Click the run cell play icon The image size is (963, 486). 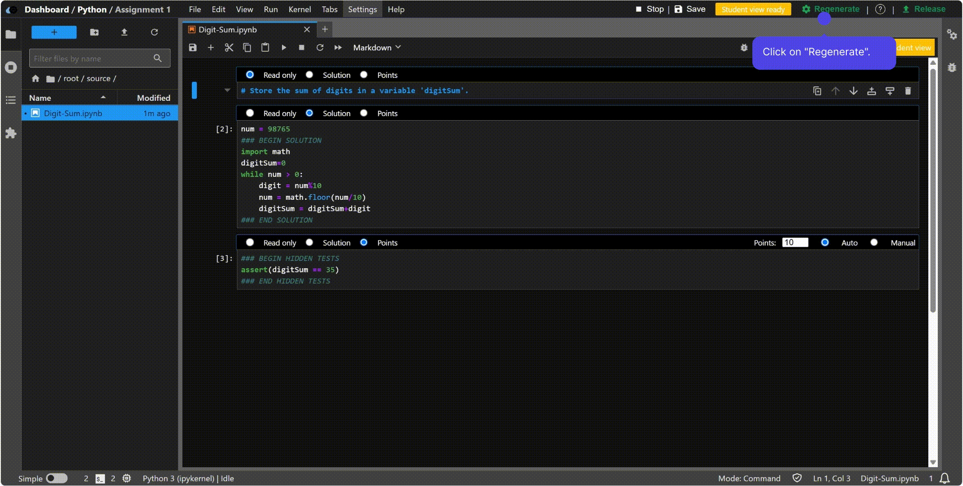click(x=284, y=48)
